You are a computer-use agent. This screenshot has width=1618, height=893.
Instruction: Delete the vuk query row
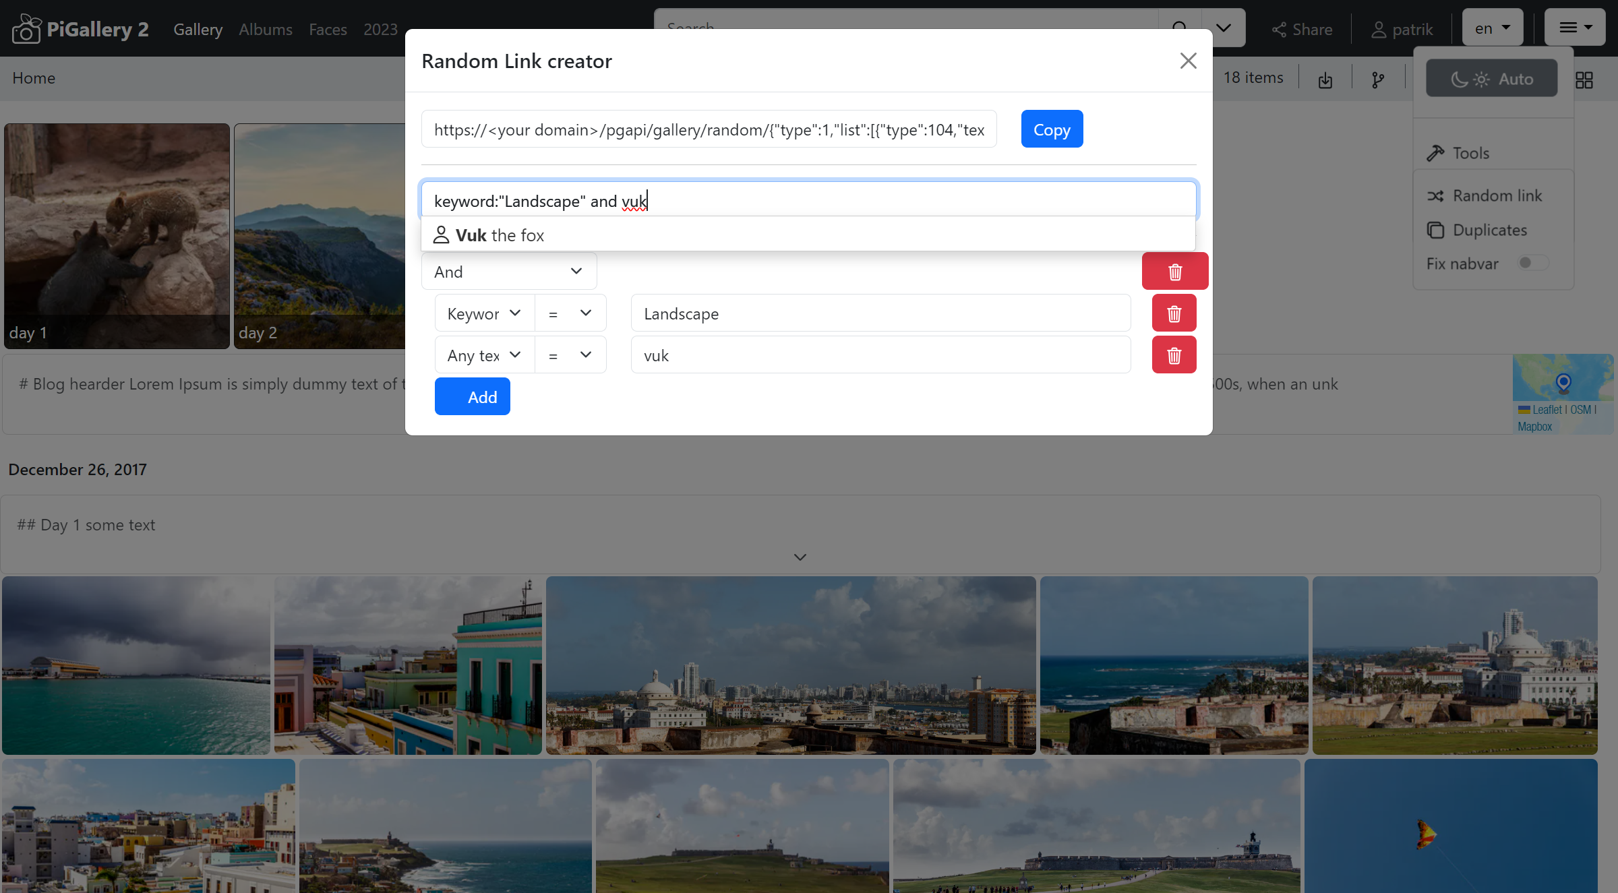pyautogui.click(x=1174, y=355)
